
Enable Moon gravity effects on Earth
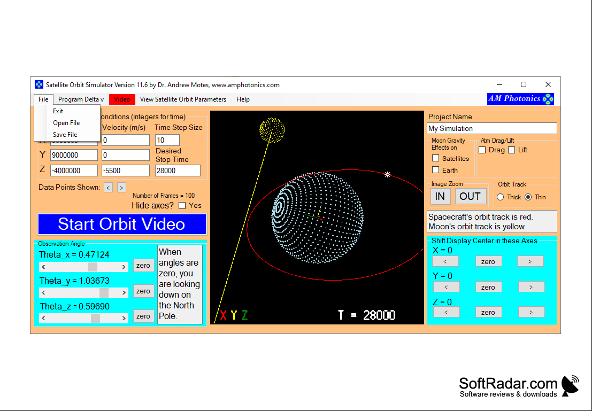click(x=436, y=170)
